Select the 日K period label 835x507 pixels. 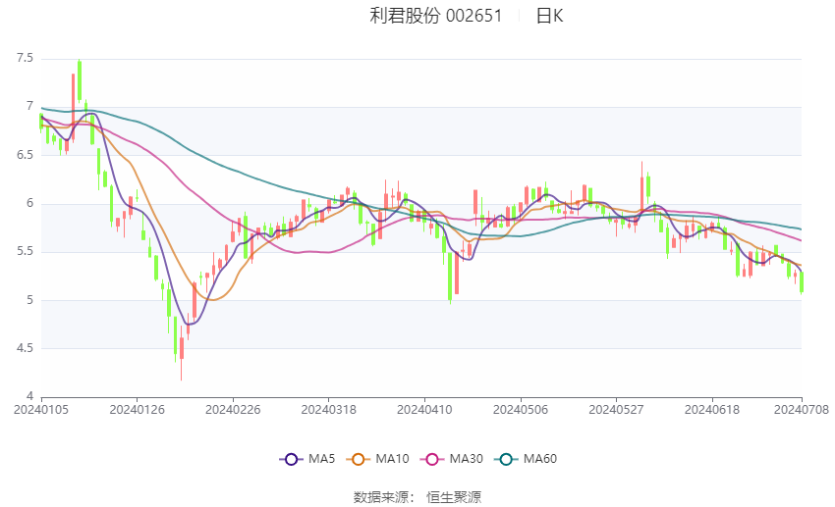(x=549, y=16)
